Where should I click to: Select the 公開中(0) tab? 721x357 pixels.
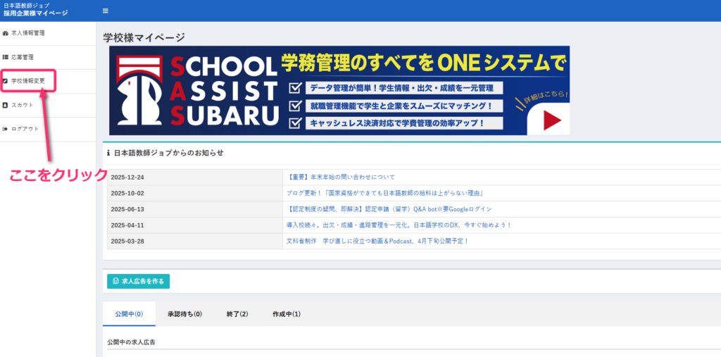[x=129, y=314]
